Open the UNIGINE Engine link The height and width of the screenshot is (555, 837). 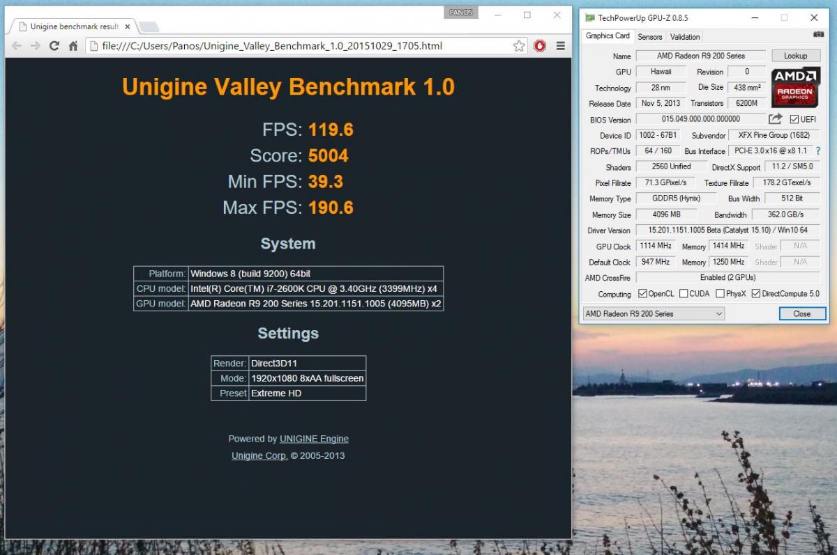pyautogui.click(x=314, y=439)
